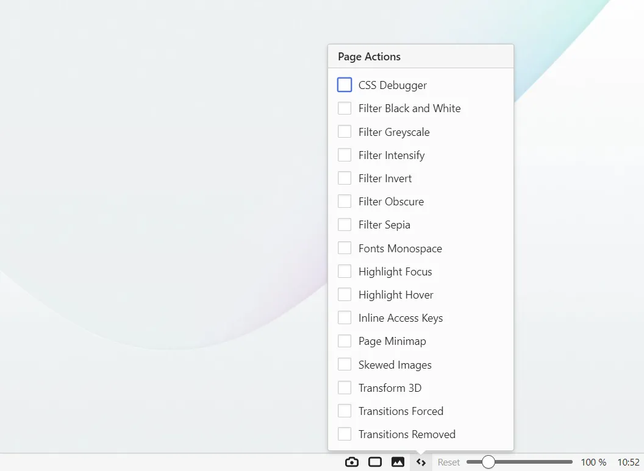Click the Page Actions popup title
This screenshot has width=644, height=471.
[x=369, y=57]
